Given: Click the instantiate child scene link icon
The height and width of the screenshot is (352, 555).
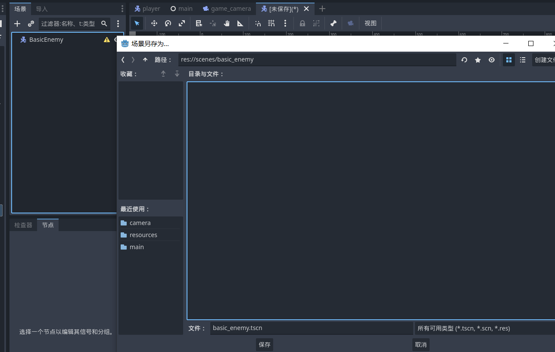Looking at the screenshot, I should click(31, 24).
